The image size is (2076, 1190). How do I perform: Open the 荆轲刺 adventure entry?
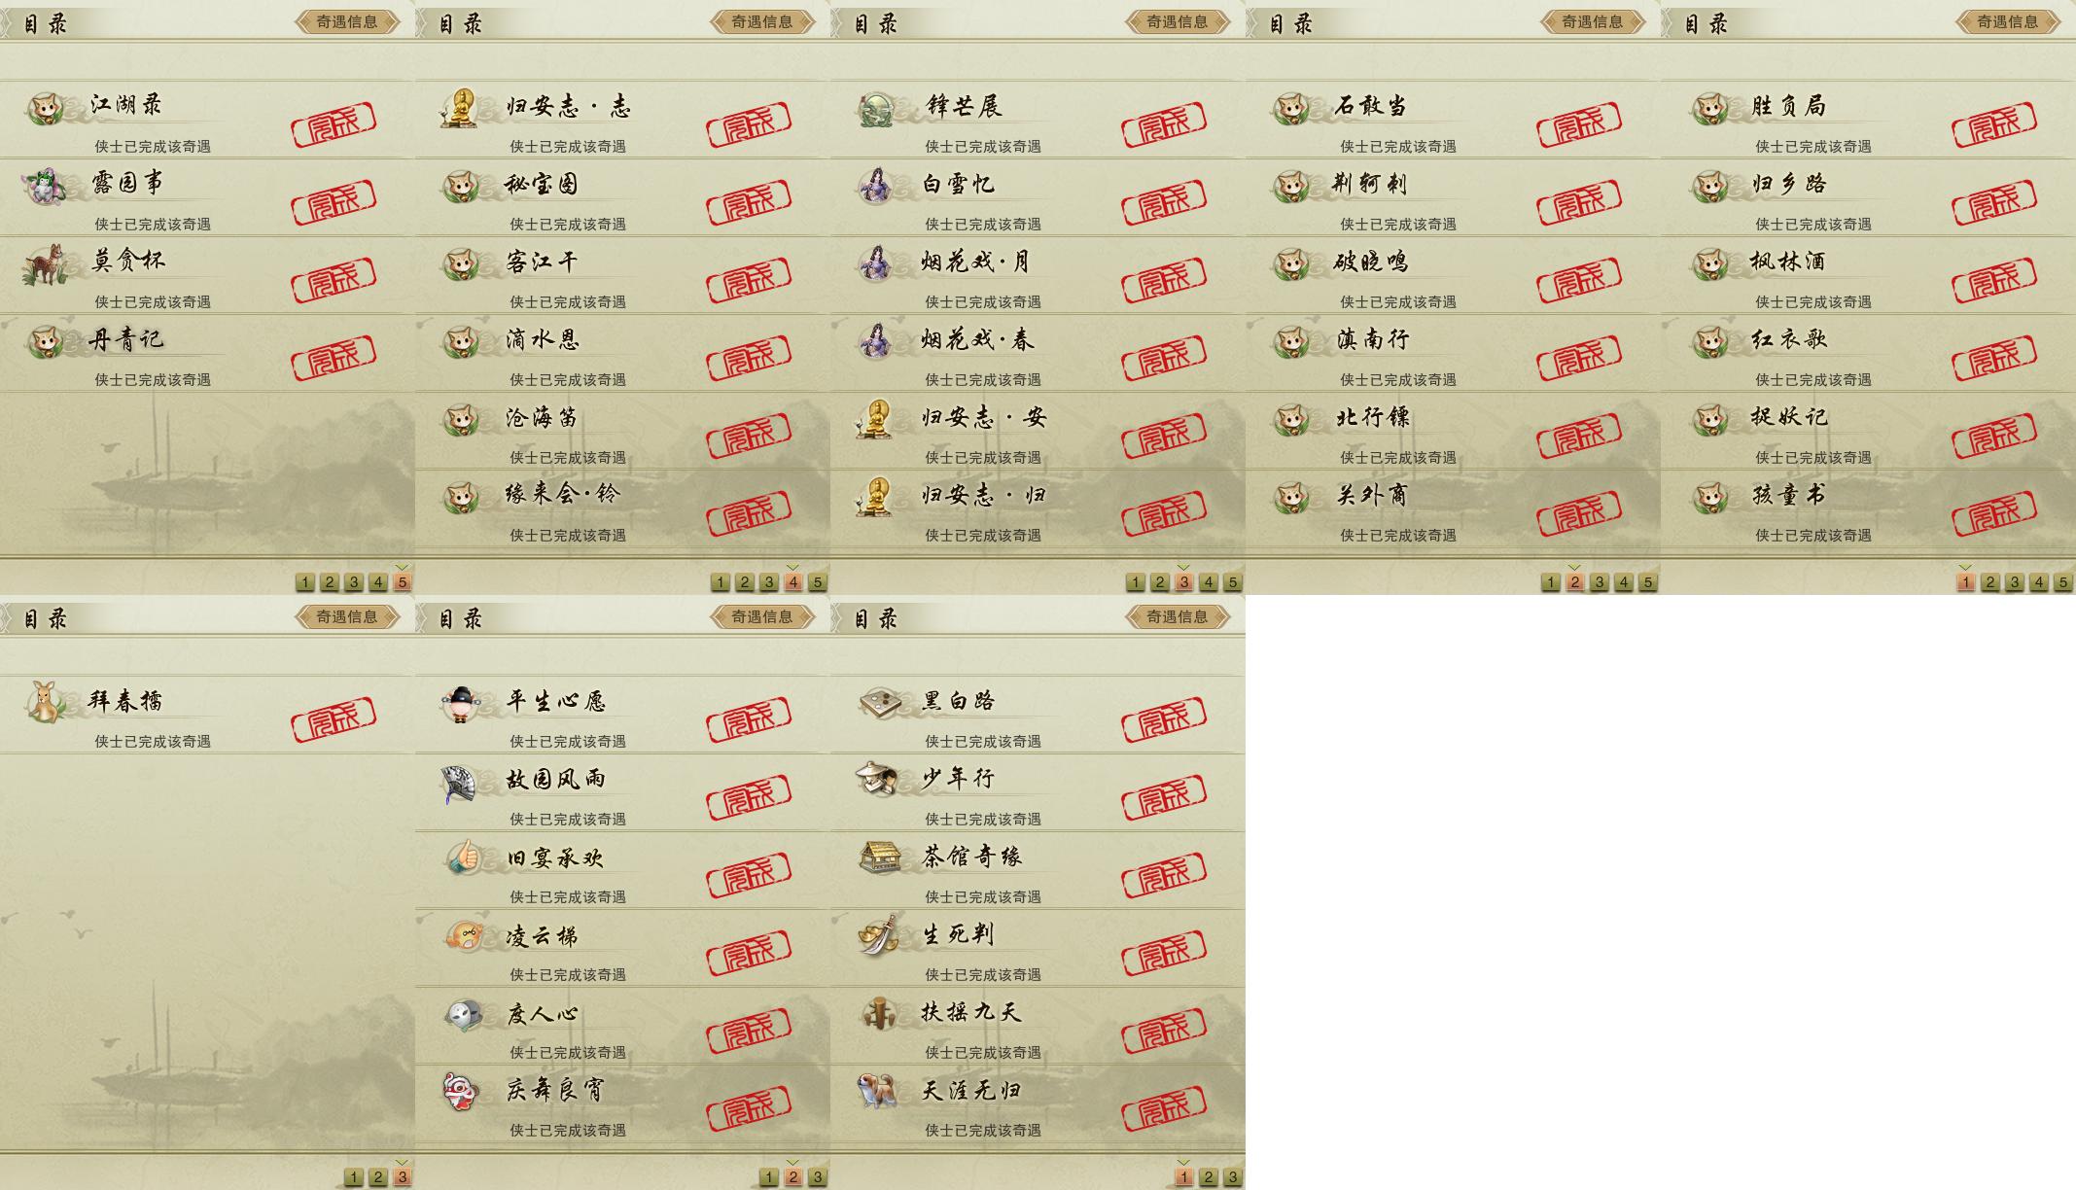click(x=1453, y=197)
